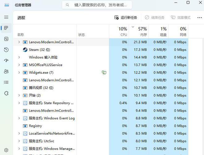Click the 10.7 MB memory value for 腾讯视频
Screen dimensions: 204x155
(140, 88)
